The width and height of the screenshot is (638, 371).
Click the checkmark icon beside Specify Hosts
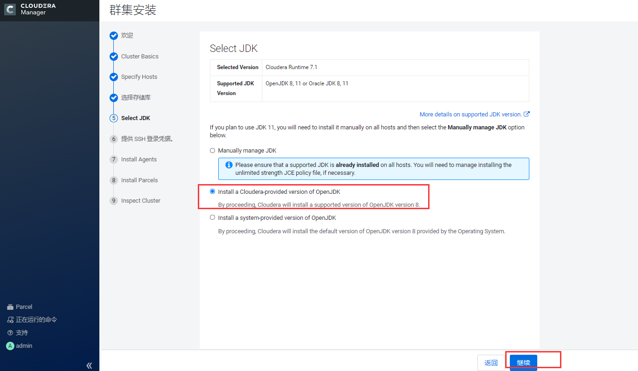(114, 77)
